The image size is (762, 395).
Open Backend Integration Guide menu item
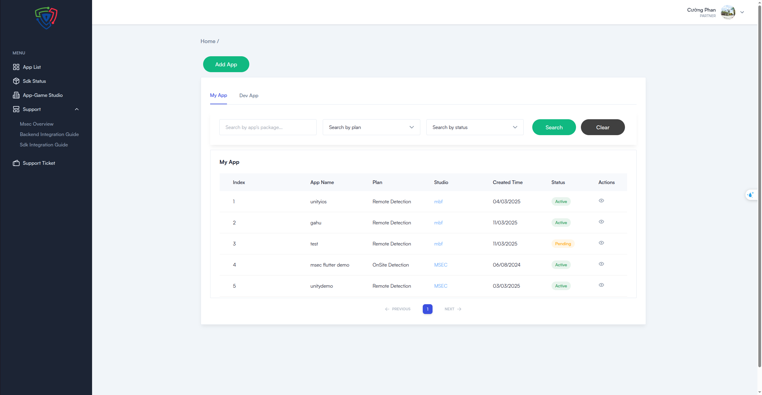point(49,134)
